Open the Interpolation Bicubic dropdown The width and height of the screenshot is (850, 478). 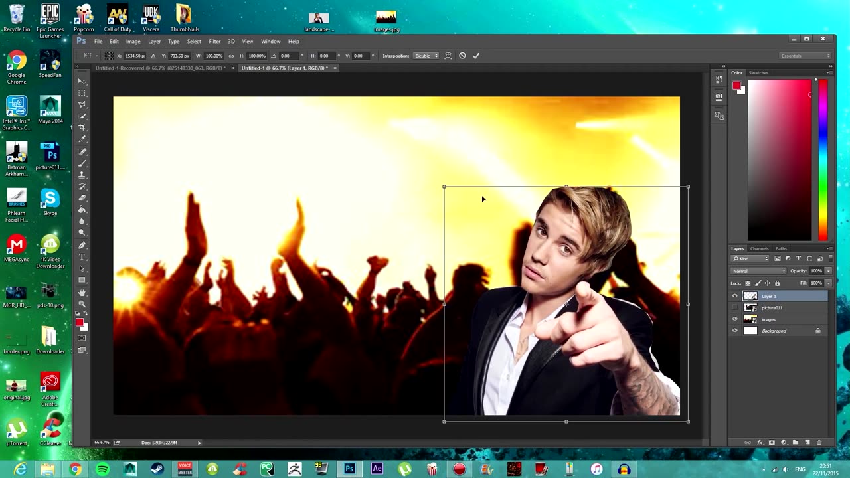click(427, 56)
